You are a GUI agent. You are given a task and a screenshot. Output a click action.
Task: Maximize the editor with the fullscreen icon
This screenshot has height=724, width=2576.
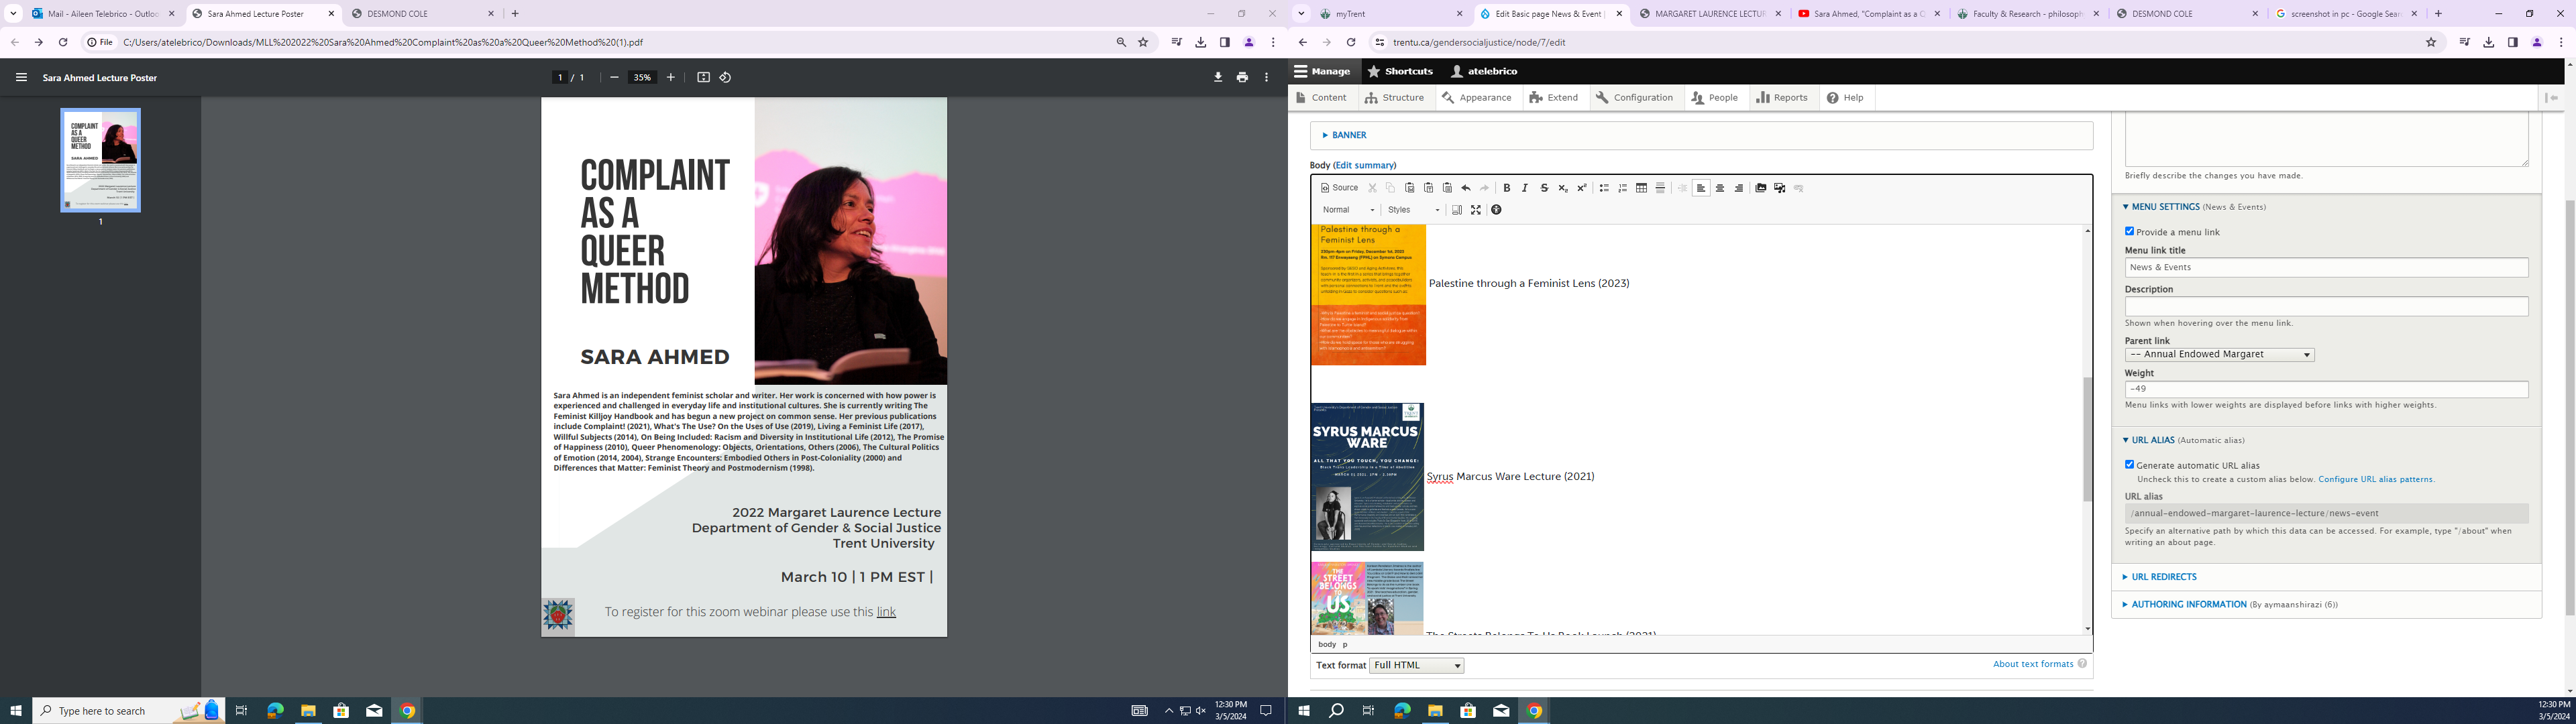pyautogui.click(x=1476, y=210)
